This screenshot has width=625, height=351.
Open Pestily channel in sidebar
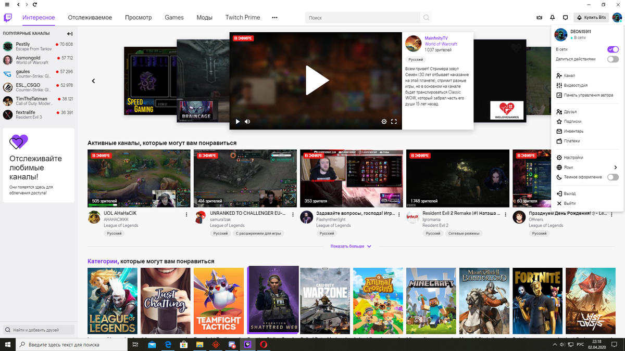click(37, 46)
